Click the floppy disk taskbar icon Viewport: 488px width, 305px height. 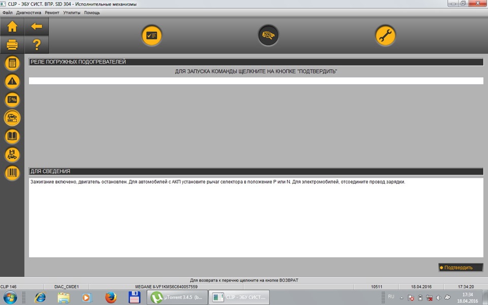134,297
